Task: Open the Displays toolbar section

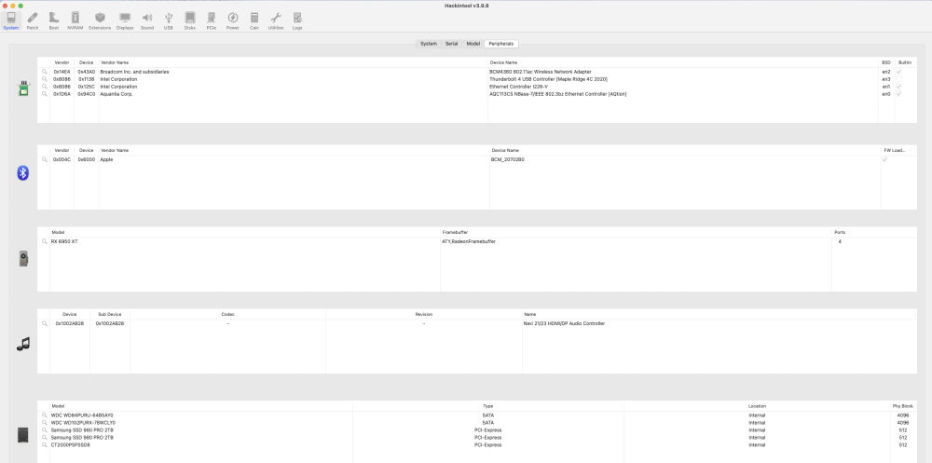Action: click(125, 20)
